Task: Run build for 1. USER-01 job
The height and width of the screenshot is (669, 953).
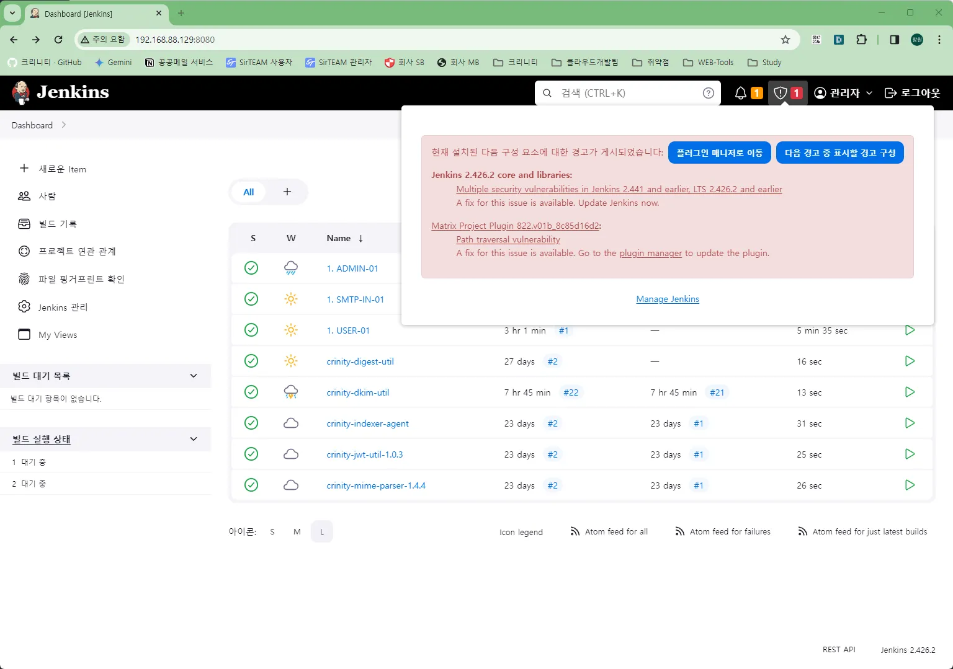Action: (x=910, y=330)
